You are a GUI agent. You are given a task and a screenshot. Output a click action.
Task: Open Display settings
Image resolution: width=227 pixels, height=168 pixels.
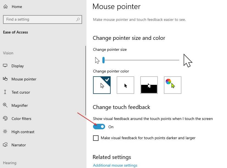point(18,66)
